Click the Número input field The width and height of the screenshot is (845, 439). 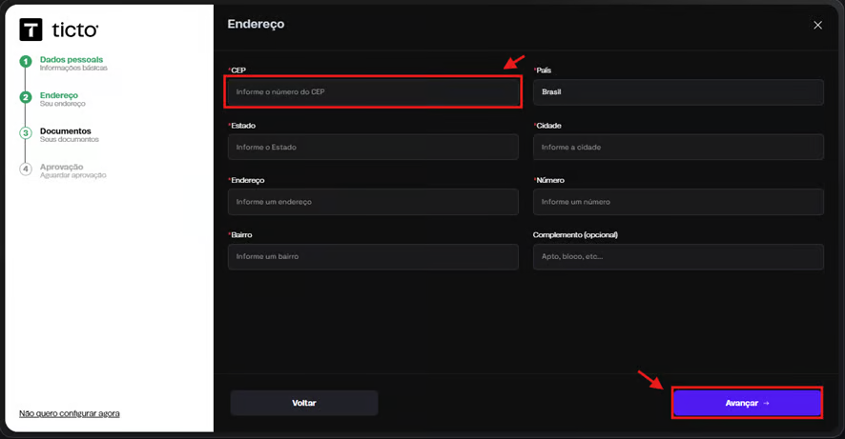tap(677, 202)
